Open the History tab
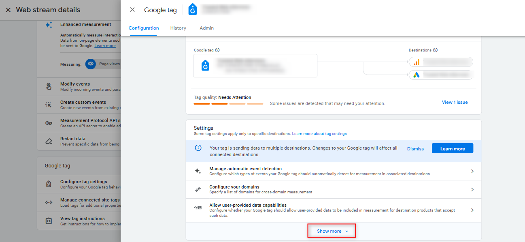The image size is (525, 242). coord(178,28)
